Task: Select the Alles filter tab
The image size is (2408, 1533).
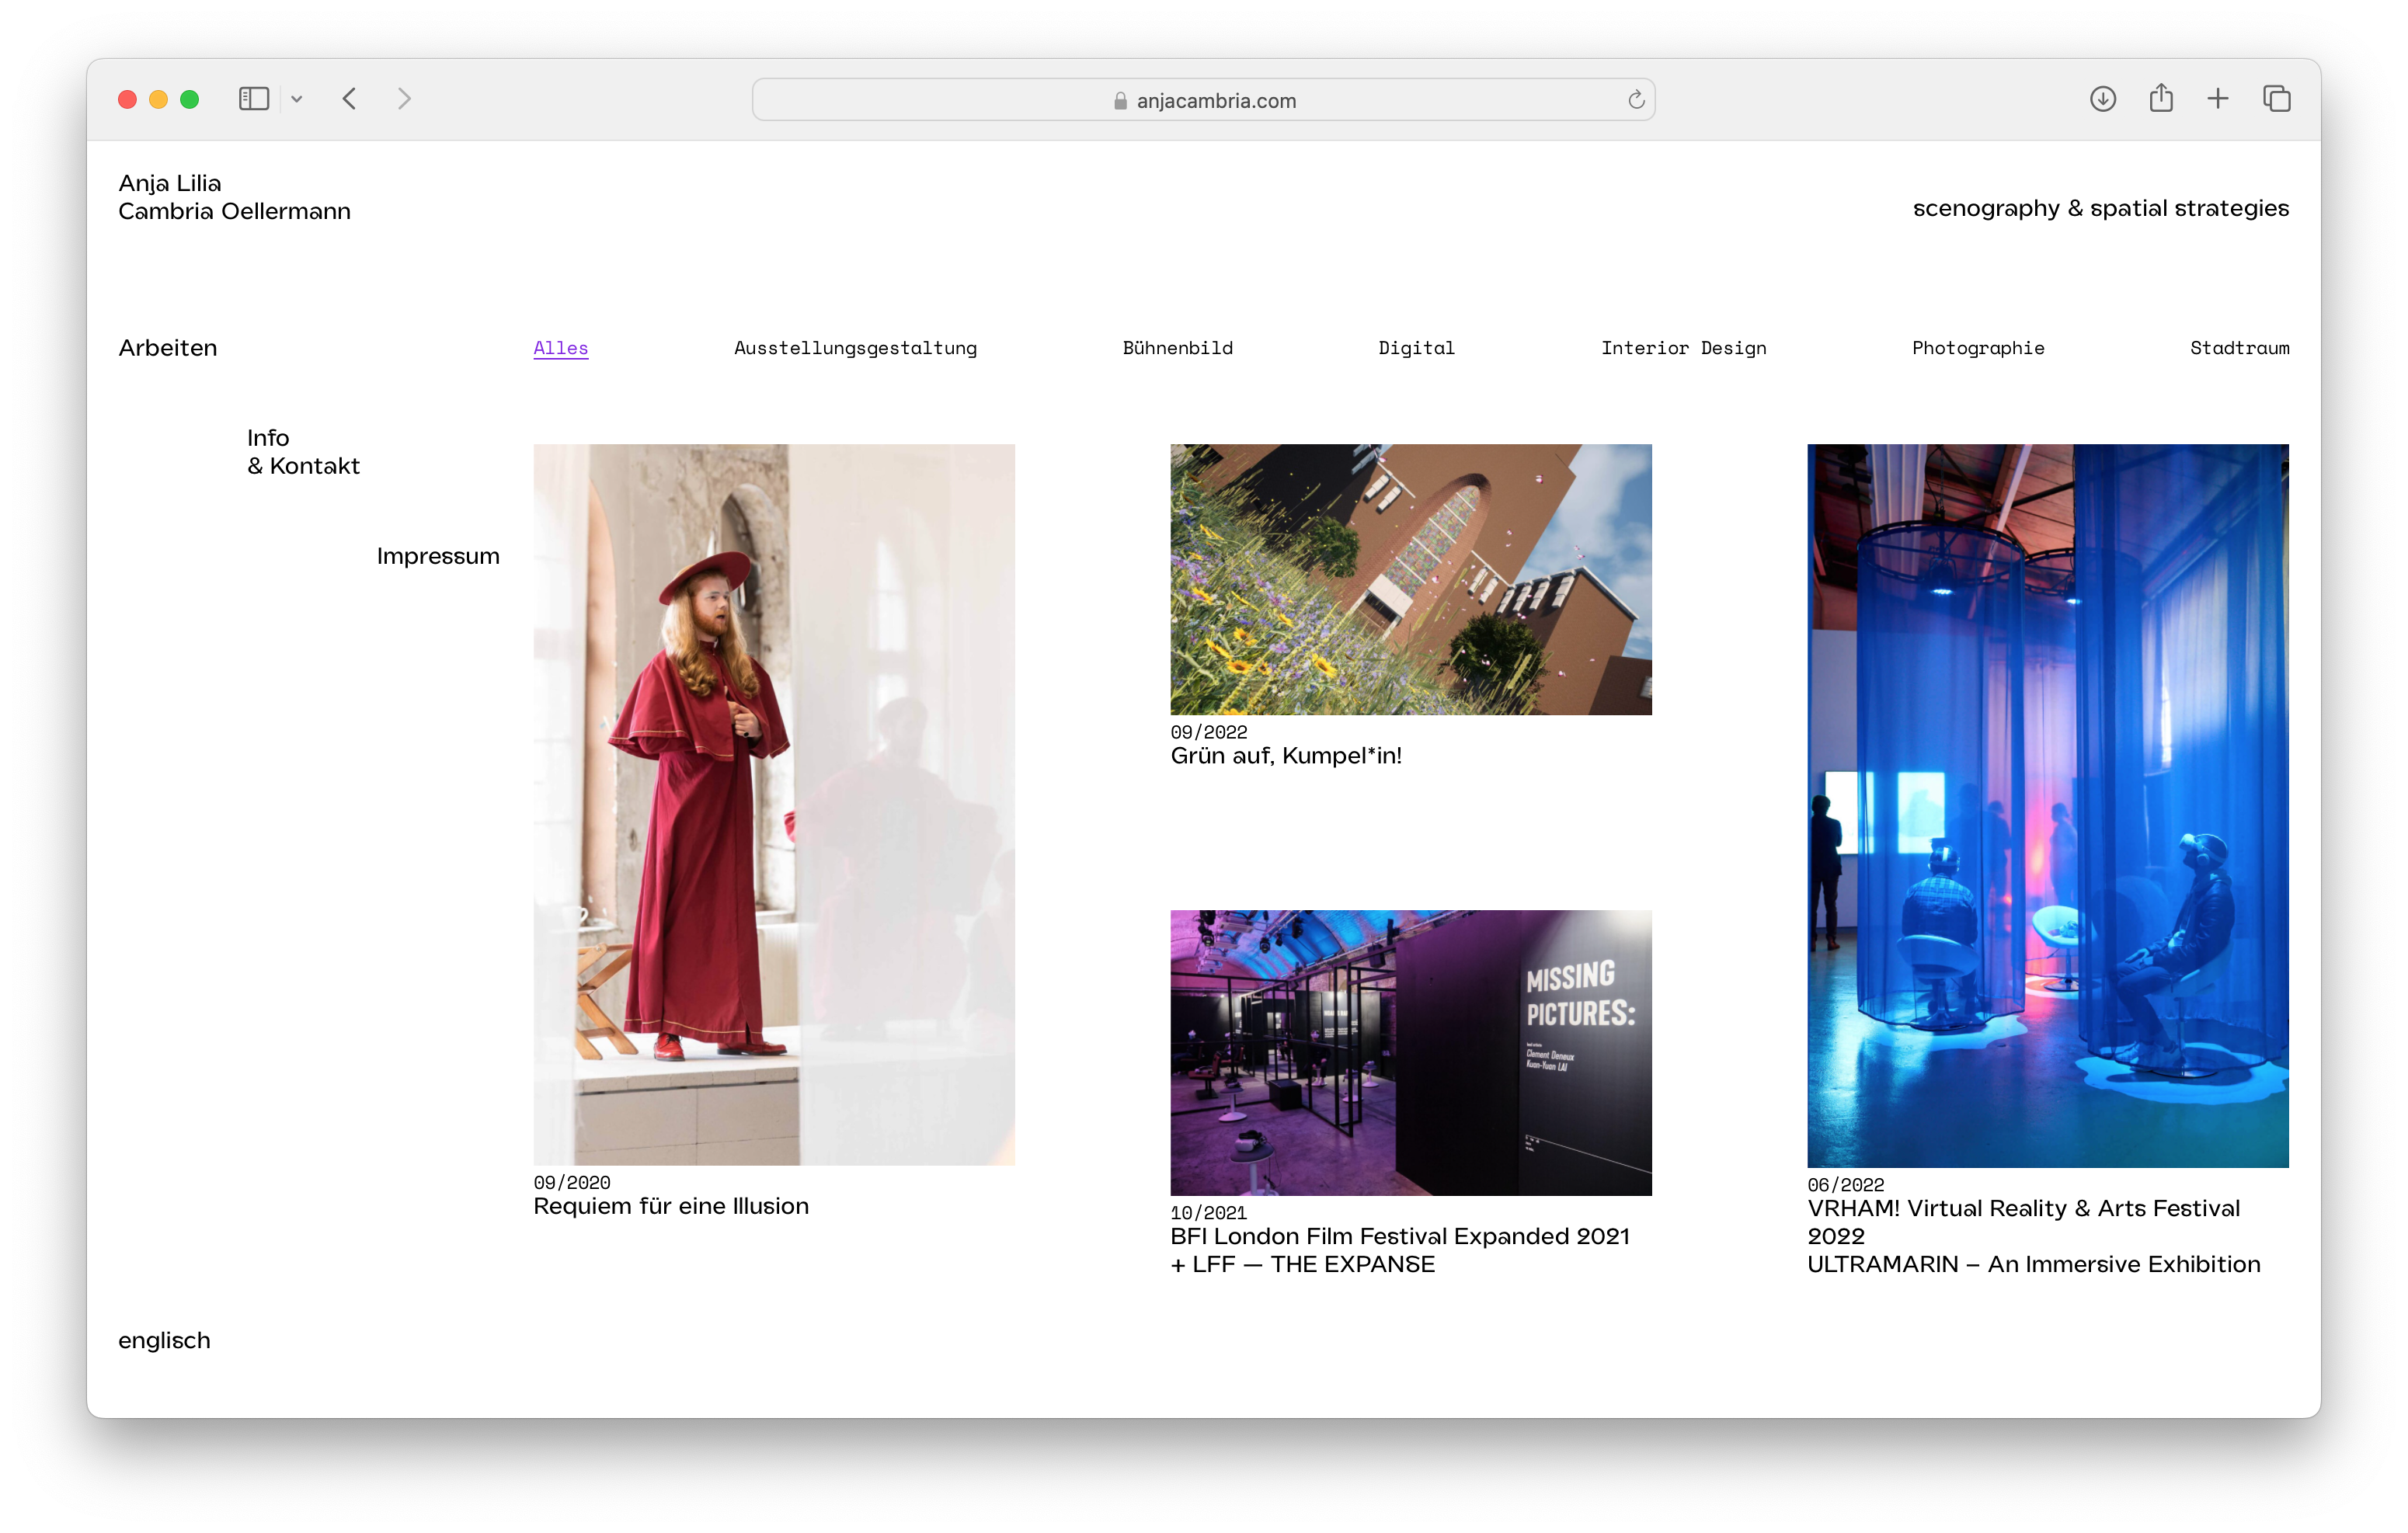Action: click(560, 348)
